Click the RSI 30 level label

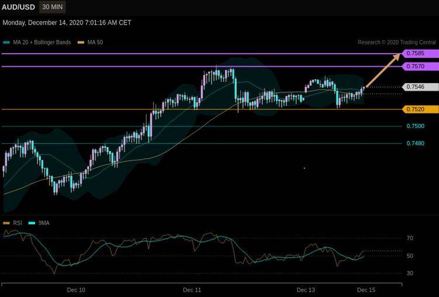click(410, 273)
